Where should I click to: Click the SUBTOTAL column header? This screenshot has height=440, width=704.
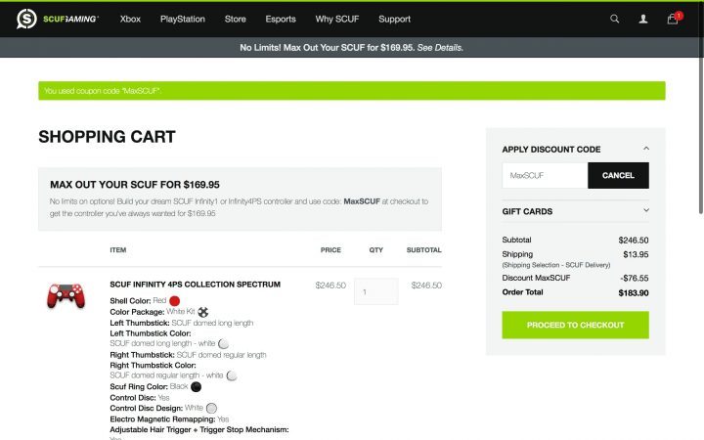[423, 250]
